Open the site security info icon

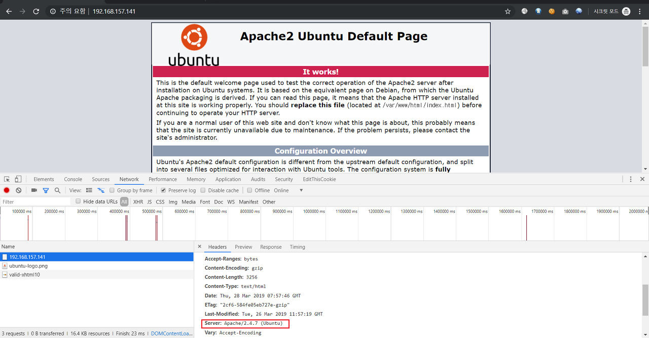click(53, 11)
